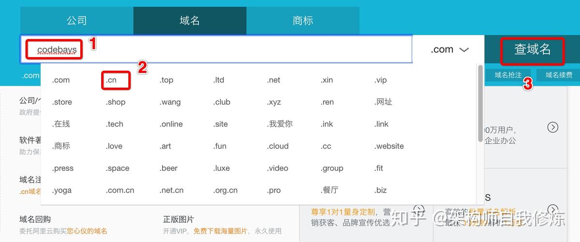Open the .com suffix dropdown arrow
580x242 pixels.
coord(464,49)
